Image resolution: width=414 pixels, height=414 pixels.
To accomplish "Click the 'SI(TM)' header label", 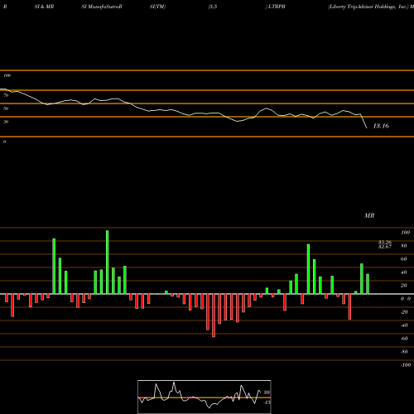I will [157, 7].
